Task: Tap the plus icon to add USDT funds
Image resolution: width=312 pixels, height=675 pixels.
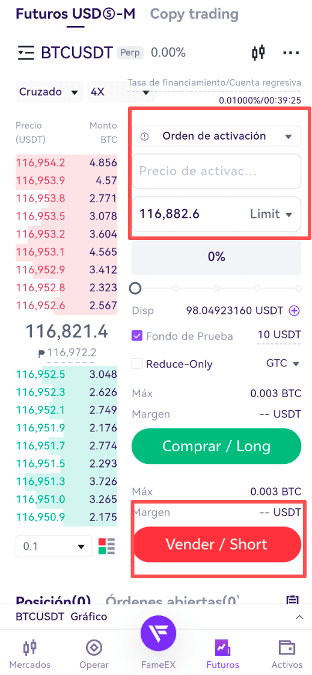Action: pyautogui.click(x=294, y=310)
